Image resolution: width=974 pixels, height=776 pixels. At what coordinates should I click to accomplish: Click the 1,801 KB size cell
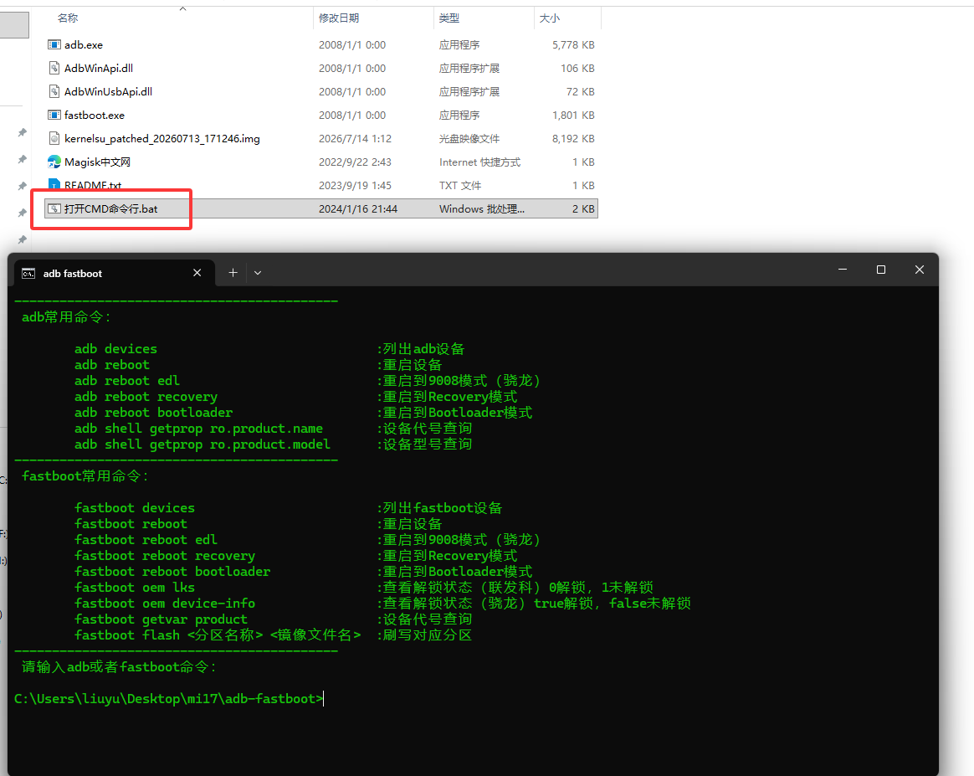(572, 115)
